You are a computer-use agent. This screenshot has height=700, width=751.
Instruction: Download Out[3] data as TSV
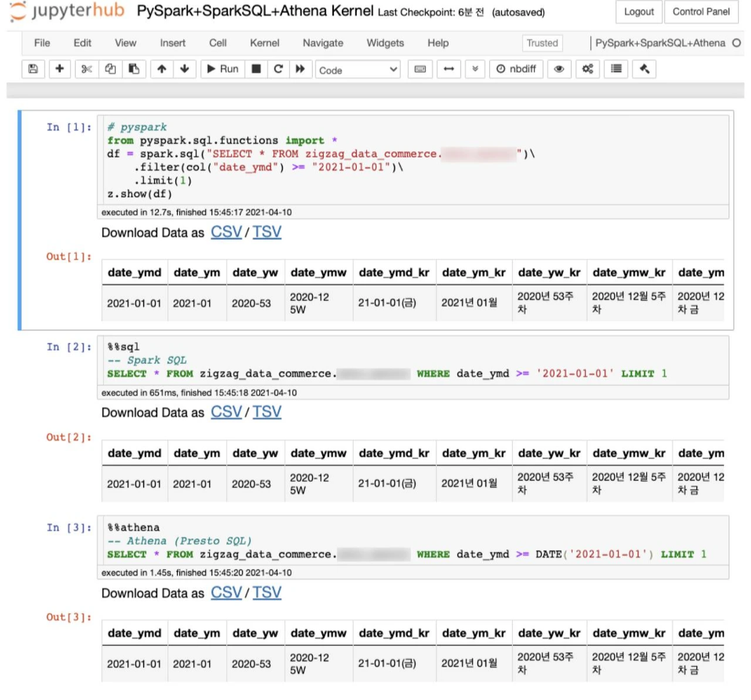pos(267,593)
